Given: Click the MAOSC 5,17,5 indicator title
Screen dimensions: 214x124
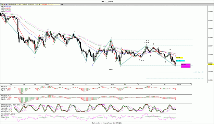Looking at the screenshot, I should [6, 87].
